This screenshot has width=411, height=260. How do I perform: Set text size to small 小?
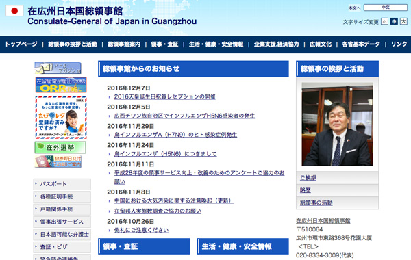(384, 21)
